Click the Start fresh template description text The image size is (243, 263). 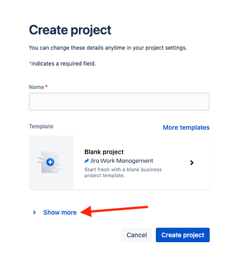[123, 172]
